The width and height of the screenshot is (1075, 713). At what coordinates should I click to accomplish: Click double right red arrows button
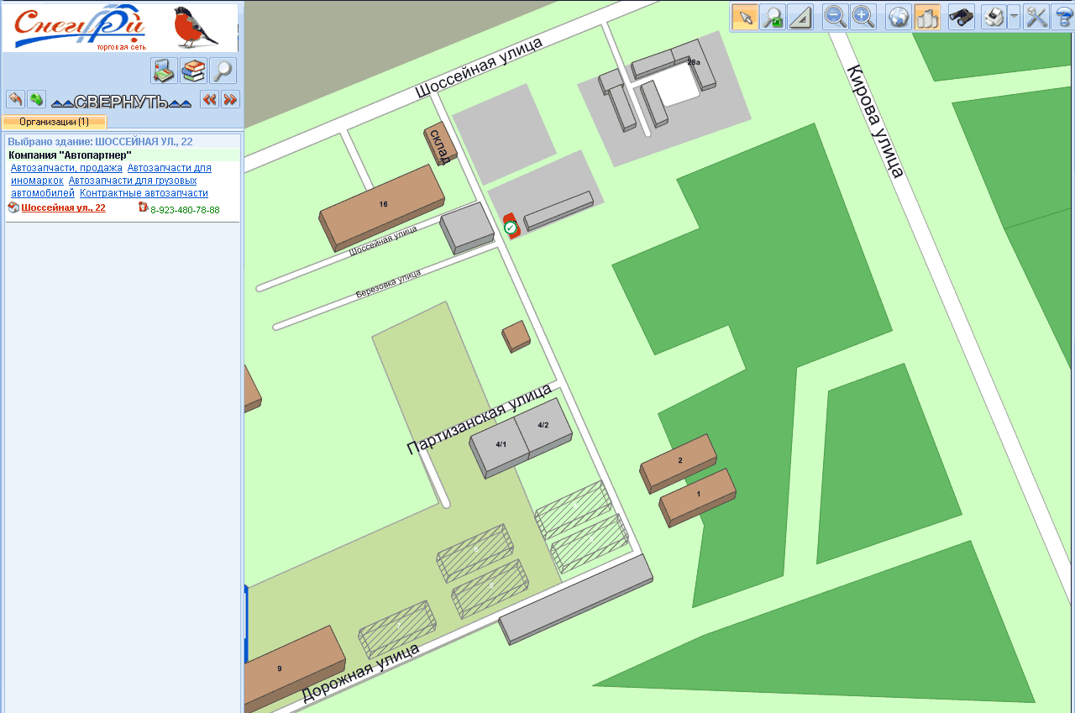click(230, 99)
